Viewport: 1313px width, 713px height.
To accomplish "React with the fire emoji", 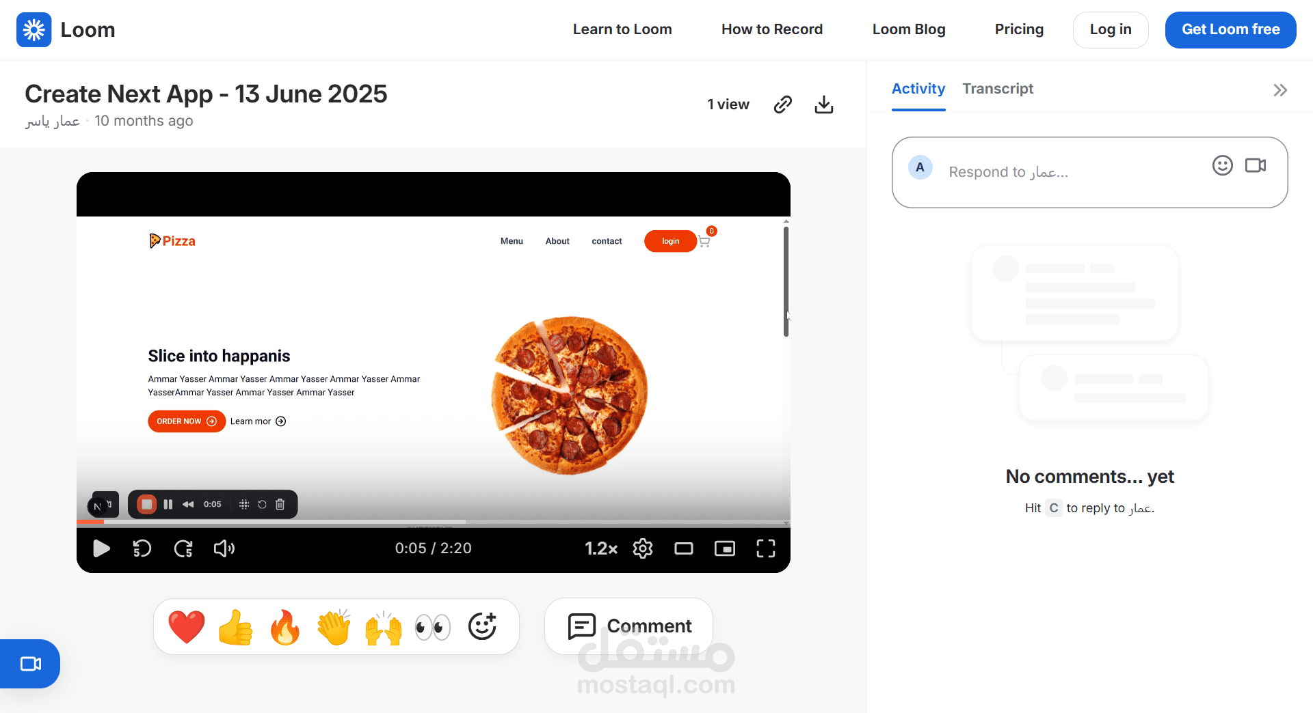I will 285,627.
